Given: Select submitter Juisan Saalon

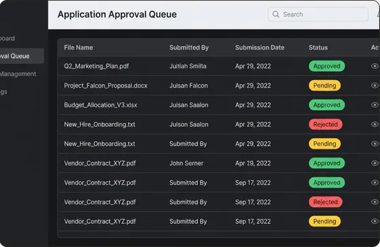Looking at the screenshot, I should coord(189,105).
